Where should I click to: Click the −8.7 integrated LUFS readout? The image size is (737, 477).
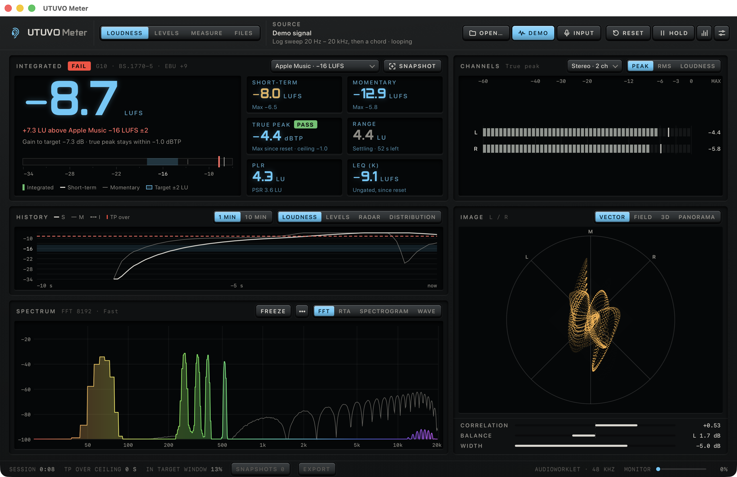click(x=72, y=98)
